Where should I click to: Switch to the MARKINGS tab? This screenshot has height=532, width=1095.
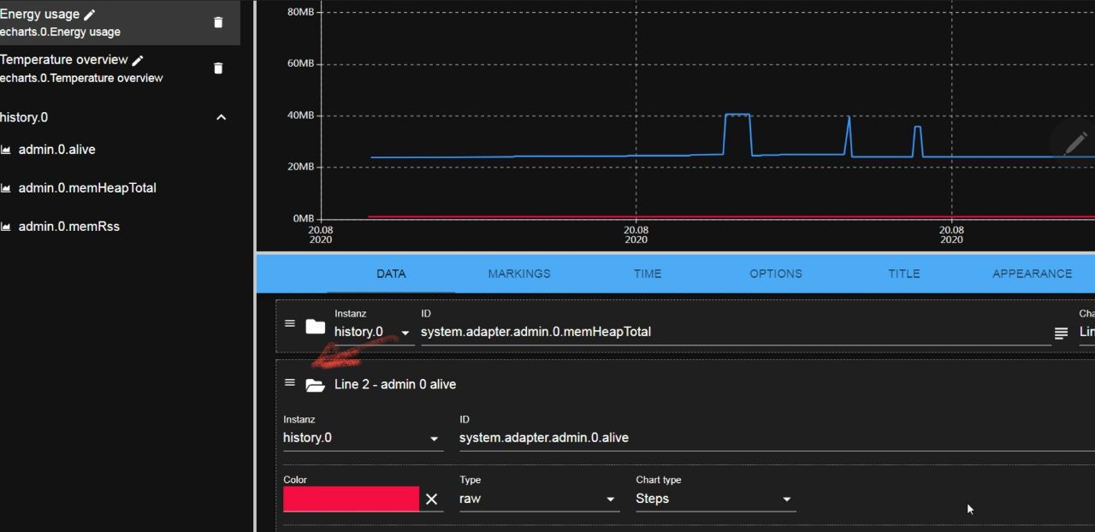pos(519,274)
